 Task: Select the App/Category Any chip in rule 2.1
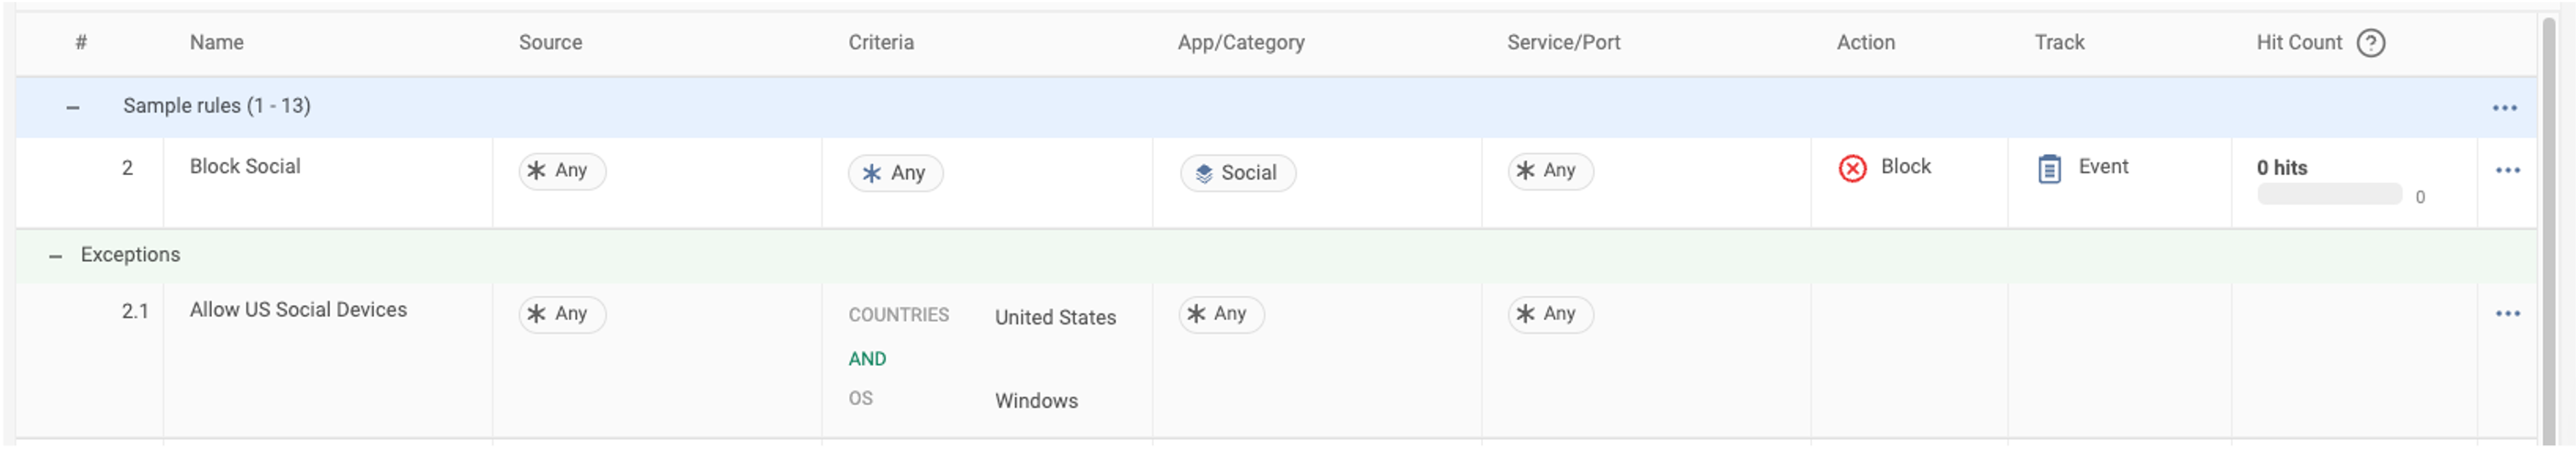click(1220, 314)
